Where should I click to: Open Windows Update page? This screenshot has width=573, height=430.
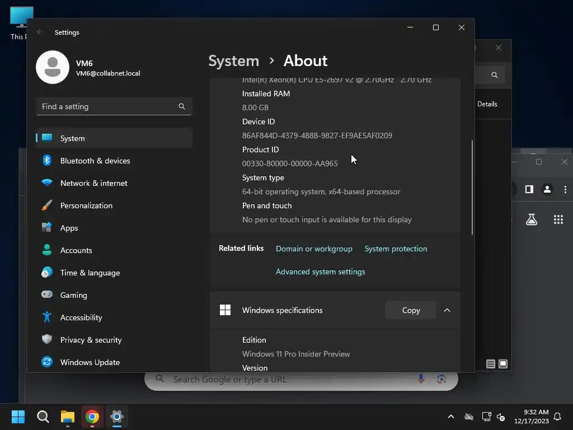(114, 362)
